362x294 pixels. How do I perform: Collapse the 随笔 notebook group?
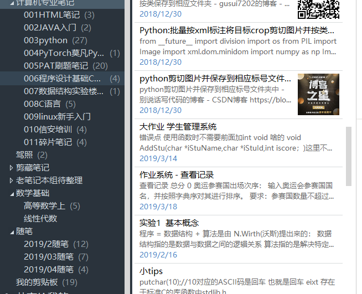12,232
